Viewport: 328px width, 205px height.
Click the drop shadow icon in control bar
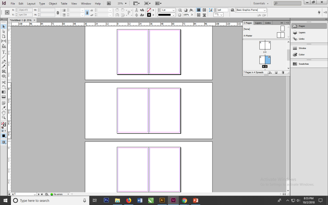tap(185, 10)
